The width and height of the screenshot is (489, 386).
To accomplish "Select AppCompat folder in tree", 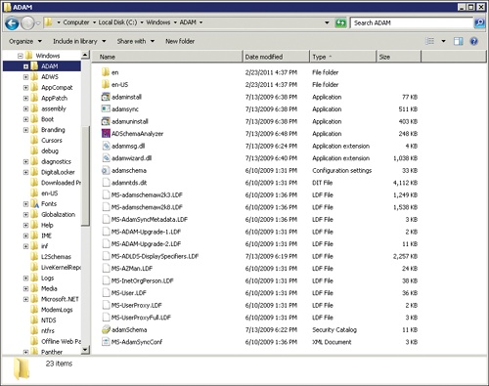I will click(x=57, y=87).
